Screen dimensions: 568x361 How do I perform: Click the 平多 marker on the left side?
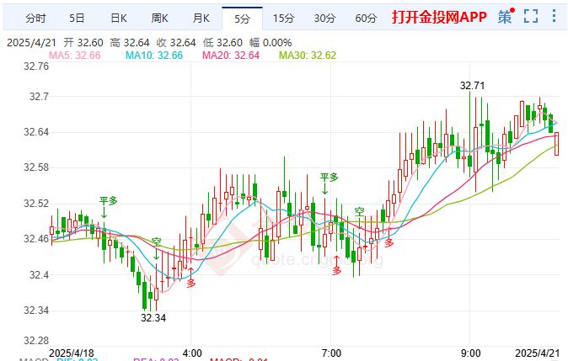point(109,201)
